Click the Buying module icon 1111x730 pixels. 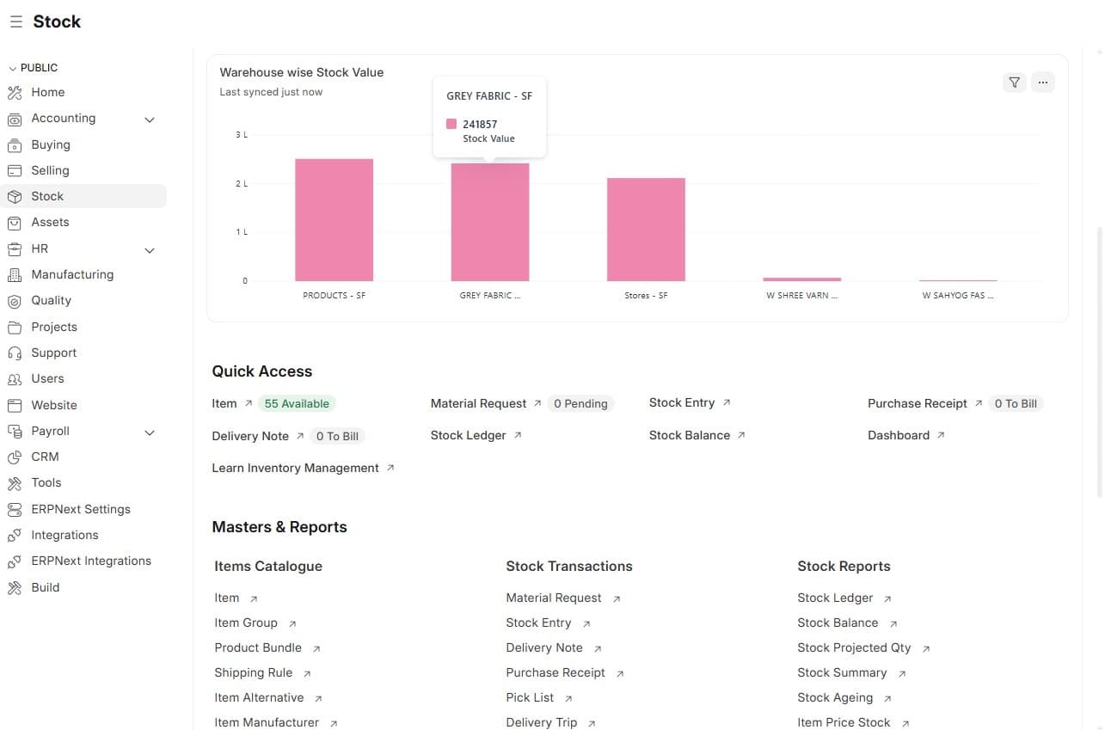pyautogui.click(x=15, y=144)
